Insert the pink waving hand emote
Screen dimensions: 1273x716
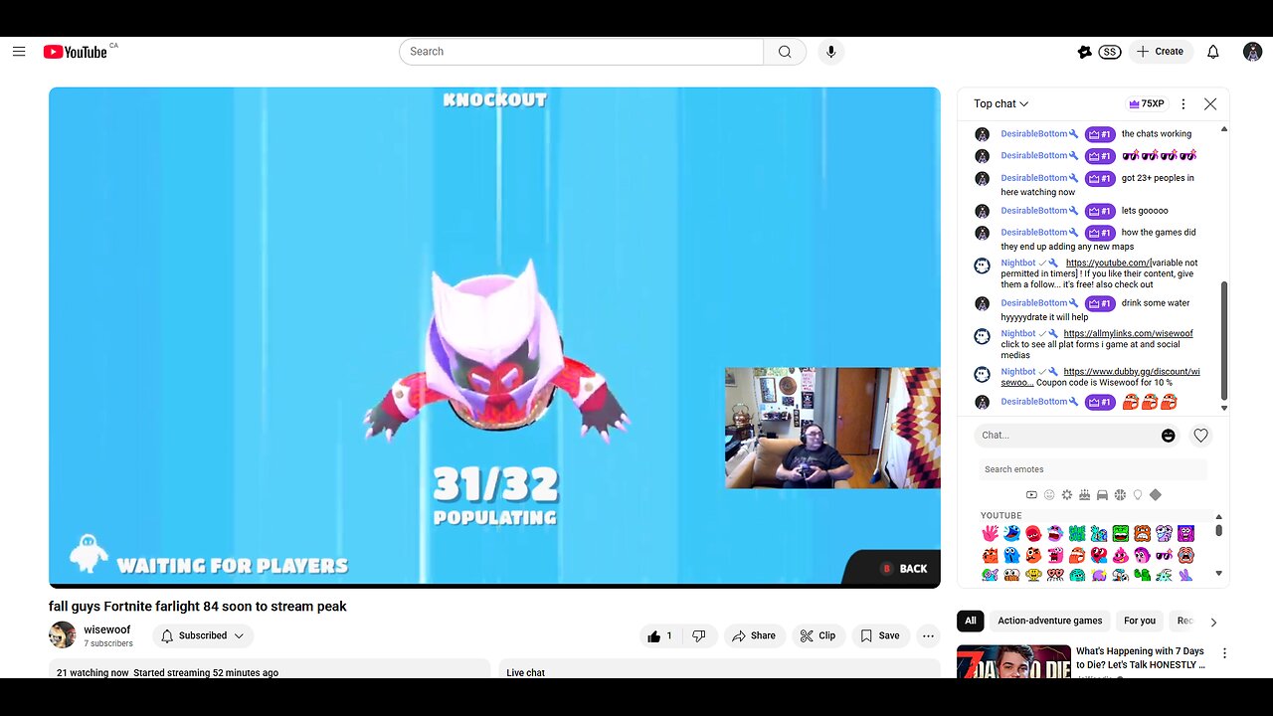point(990,534)
